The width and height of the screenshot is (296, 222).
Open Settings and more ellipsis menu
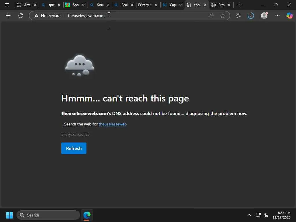[277, 16]
